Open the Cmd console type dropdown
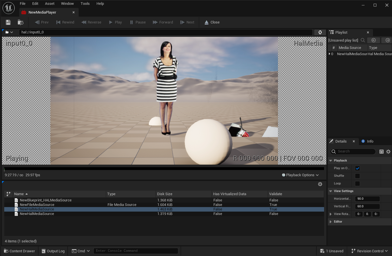The width and height of the screenshot is (392, 256). 81,251
